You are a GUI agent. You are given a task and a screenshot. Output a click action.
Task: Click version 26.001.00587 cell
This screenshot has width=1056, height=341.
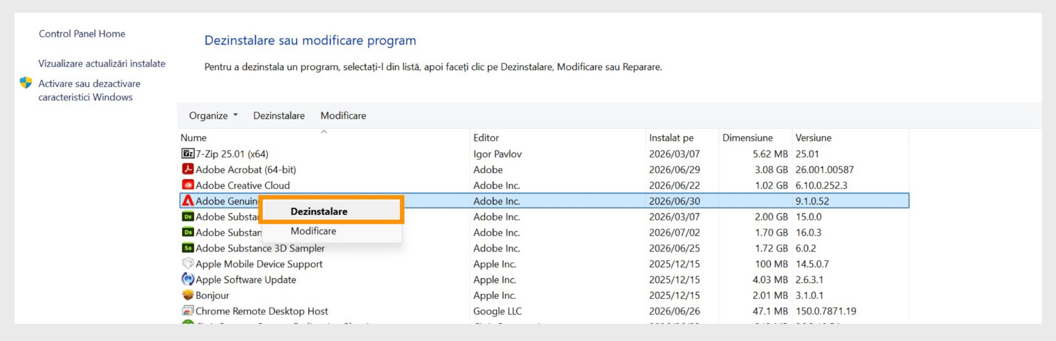point(824,170)
